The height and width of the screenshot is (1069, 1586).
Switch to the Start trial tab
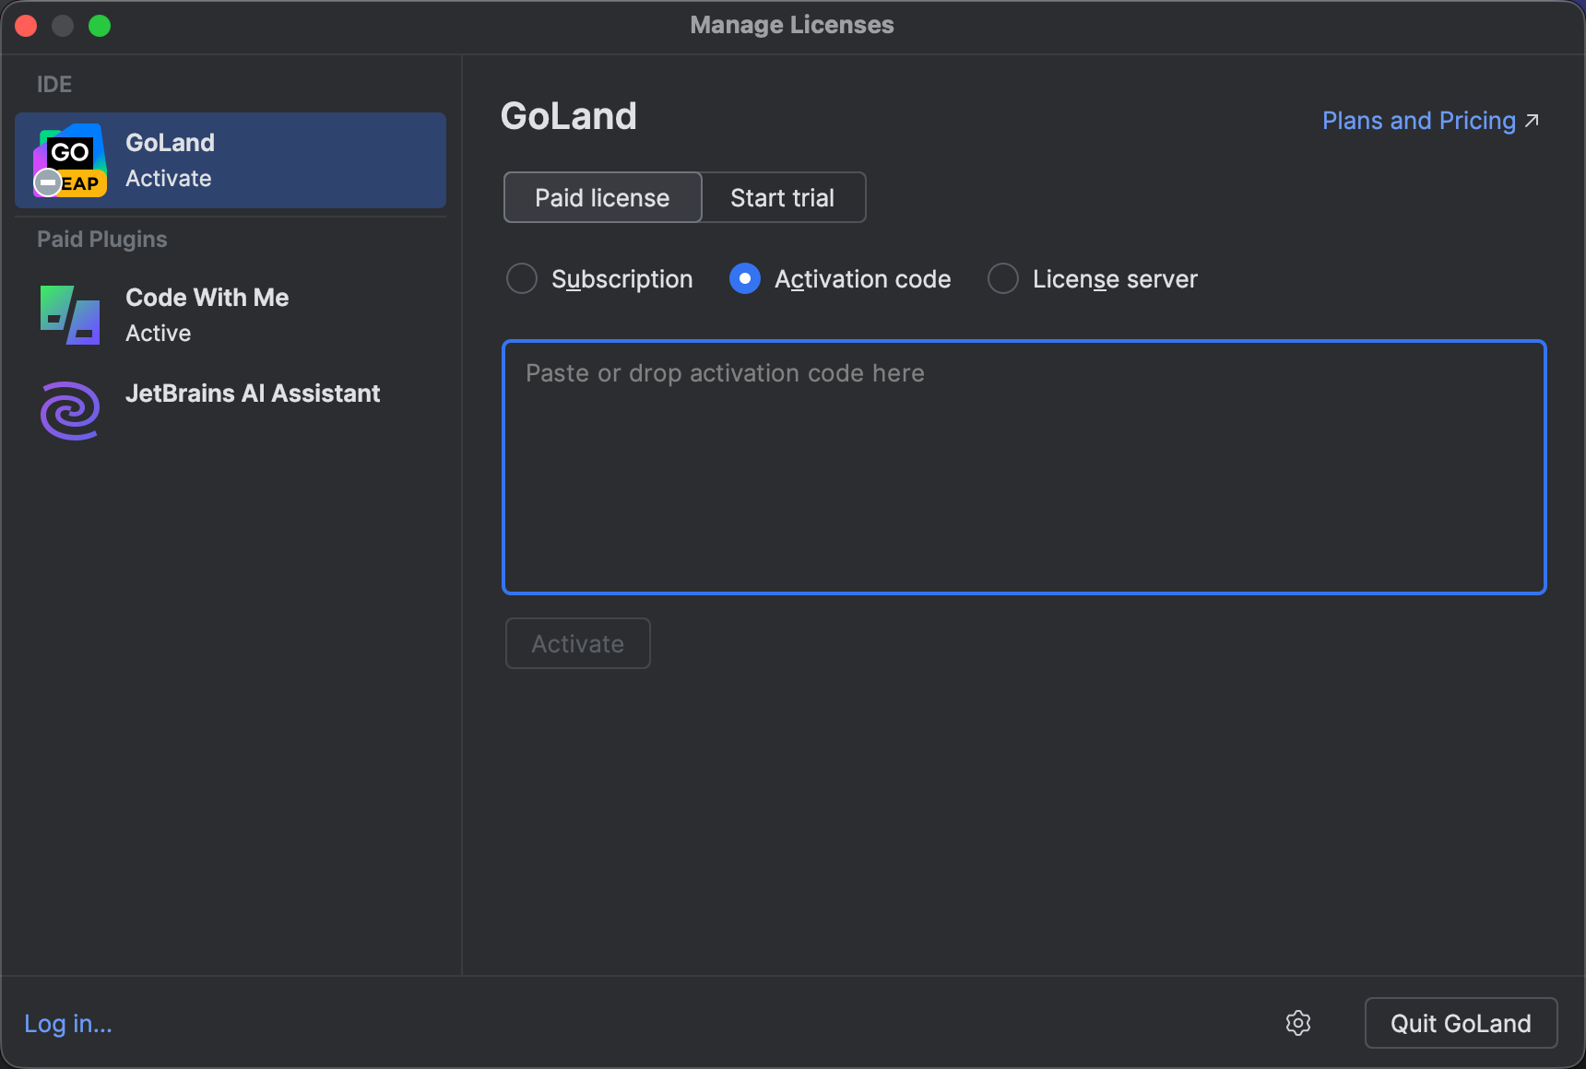pyautogui.click(x=783, y=197)
